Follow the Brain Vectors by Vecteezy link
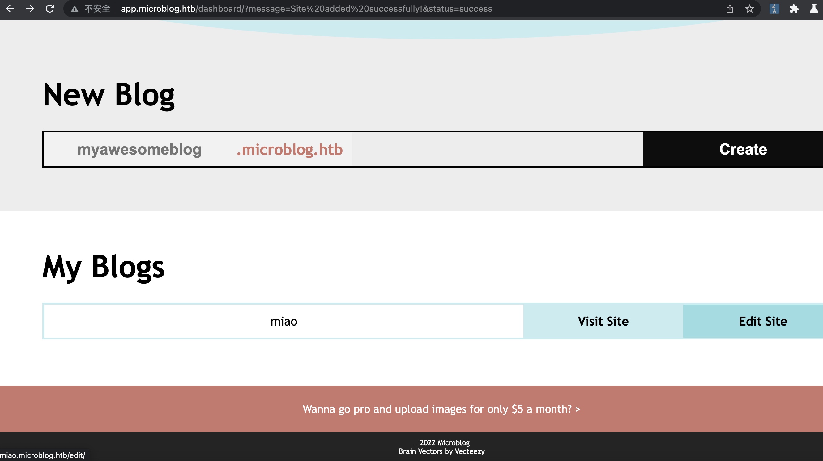The image size is (823, 461). 441,451
